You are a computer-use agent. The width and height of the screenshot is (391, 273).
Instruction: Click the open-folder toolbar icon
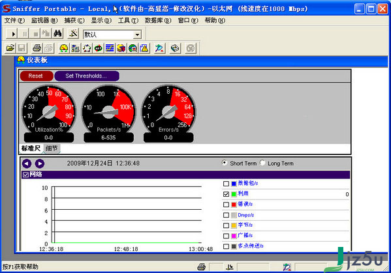[x=10, y=48]
